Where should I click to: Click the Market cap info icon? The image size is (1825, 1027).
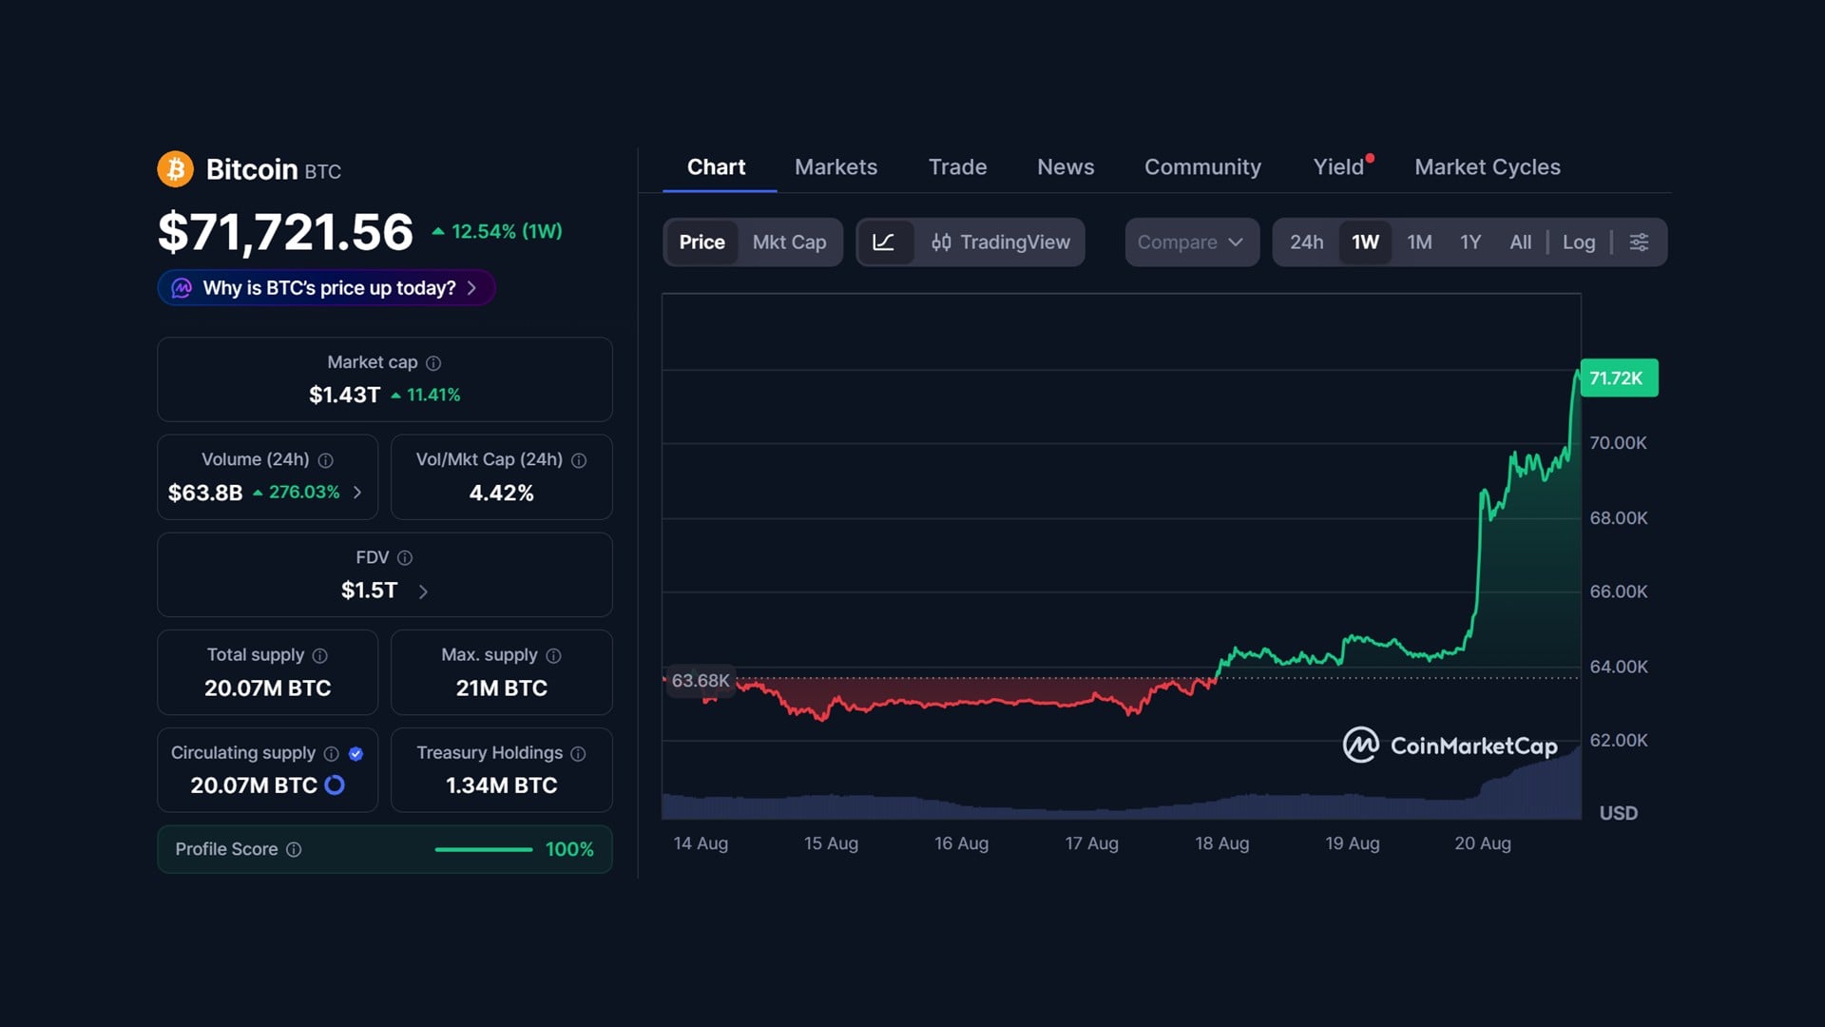pos(433,363)
